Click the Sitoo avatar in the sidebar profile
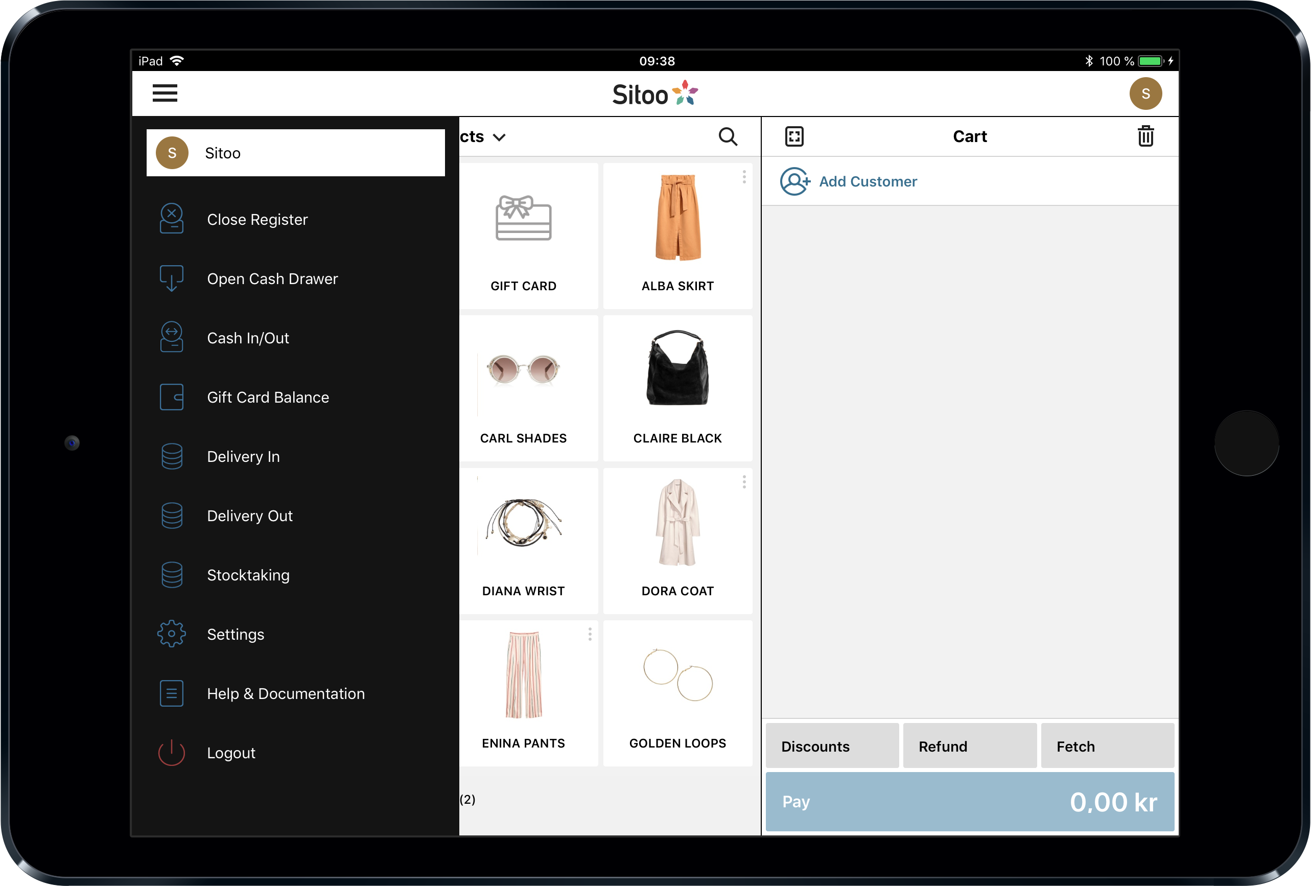 (x=172, y=153)
